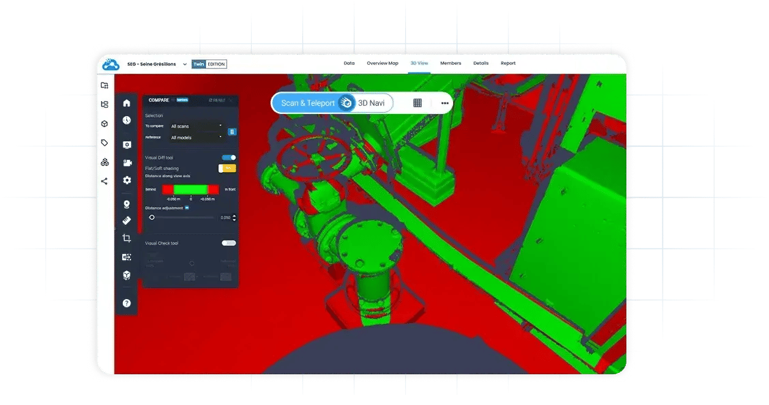Image resolution: width=769 pixels, height=405 pixels.
Task: Click the Twin EDITION badge
Action: coord(209,64)
